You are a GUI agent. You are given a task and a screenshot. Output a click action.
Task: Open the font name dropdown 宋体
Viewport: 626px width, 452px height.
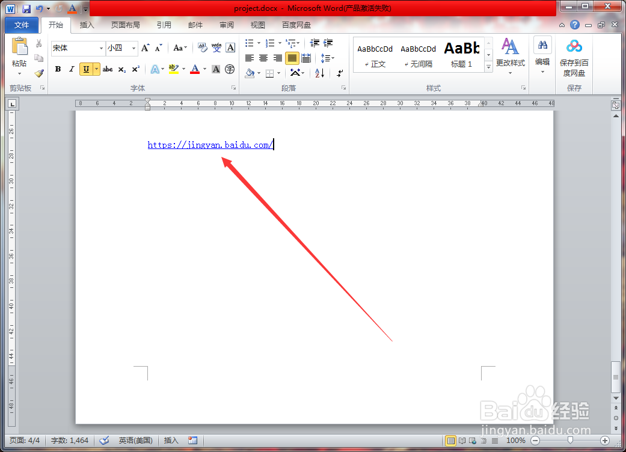[x=101, y=48]
